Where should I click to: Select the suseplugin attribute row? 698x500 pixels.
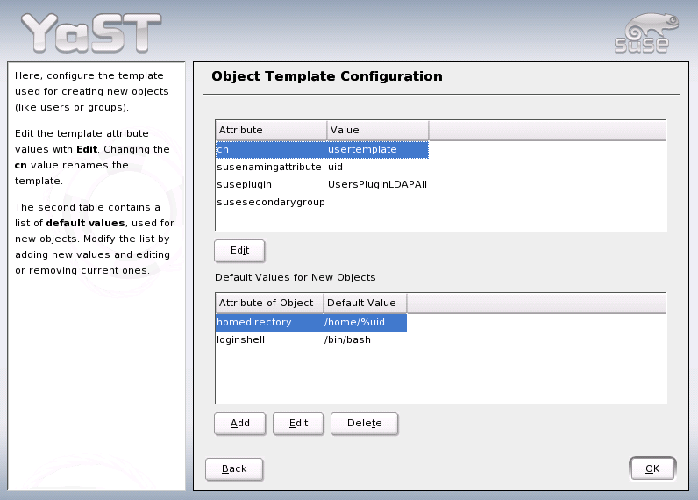point(322,185)
